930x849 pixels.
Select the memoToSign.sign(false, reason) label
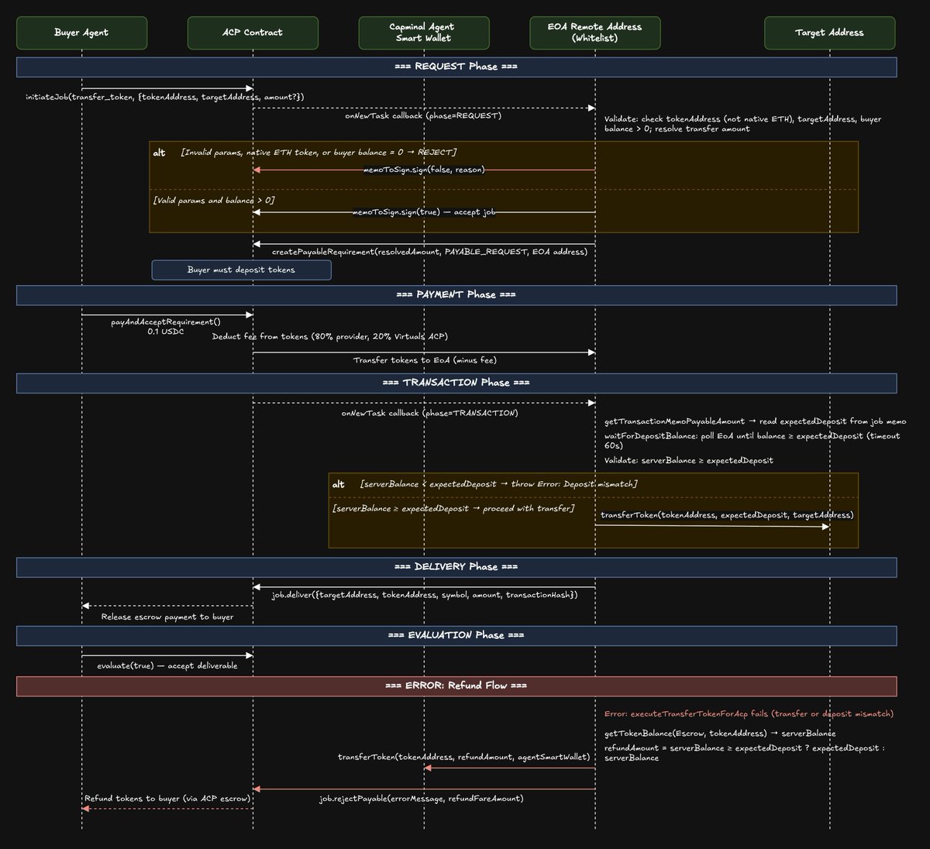[424, 170]
